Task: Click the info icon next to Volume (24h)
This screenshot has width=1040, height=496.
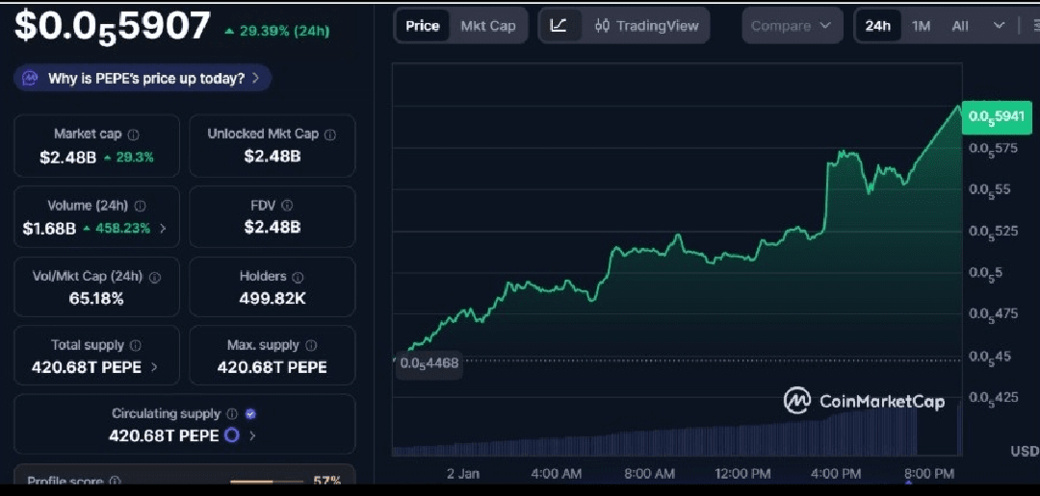Action: pyautogui.click(x=141, y=206)
